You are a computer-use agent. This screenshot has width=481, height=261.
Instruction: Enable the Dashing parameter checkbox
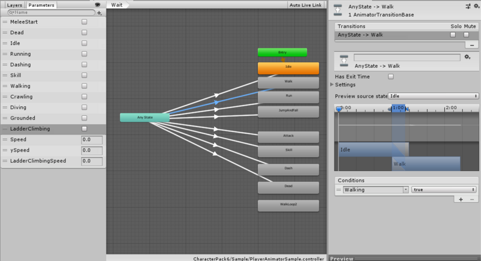tap(84, 65)
